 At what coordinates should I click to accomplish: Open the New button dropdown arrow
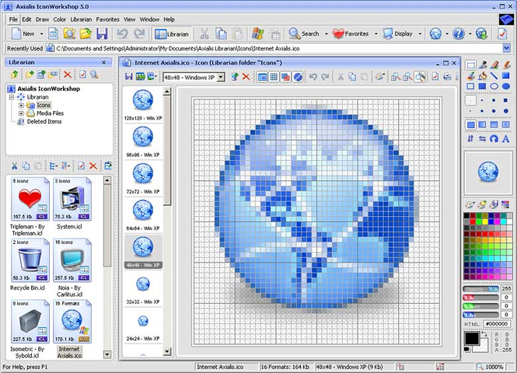click(41, 33)
